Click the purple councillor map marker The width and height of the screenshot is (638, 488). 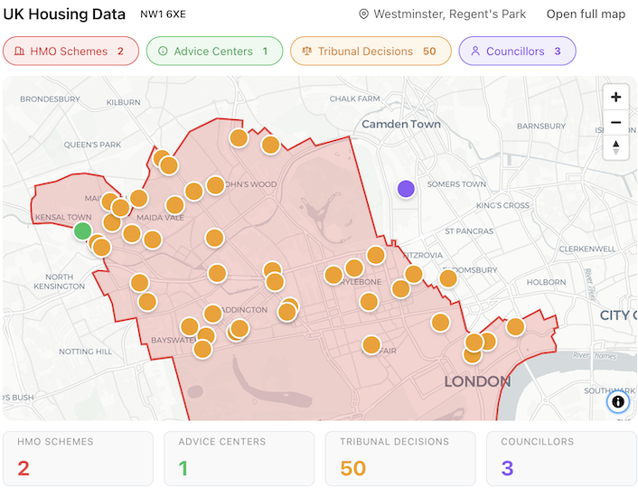coord(406,189)
